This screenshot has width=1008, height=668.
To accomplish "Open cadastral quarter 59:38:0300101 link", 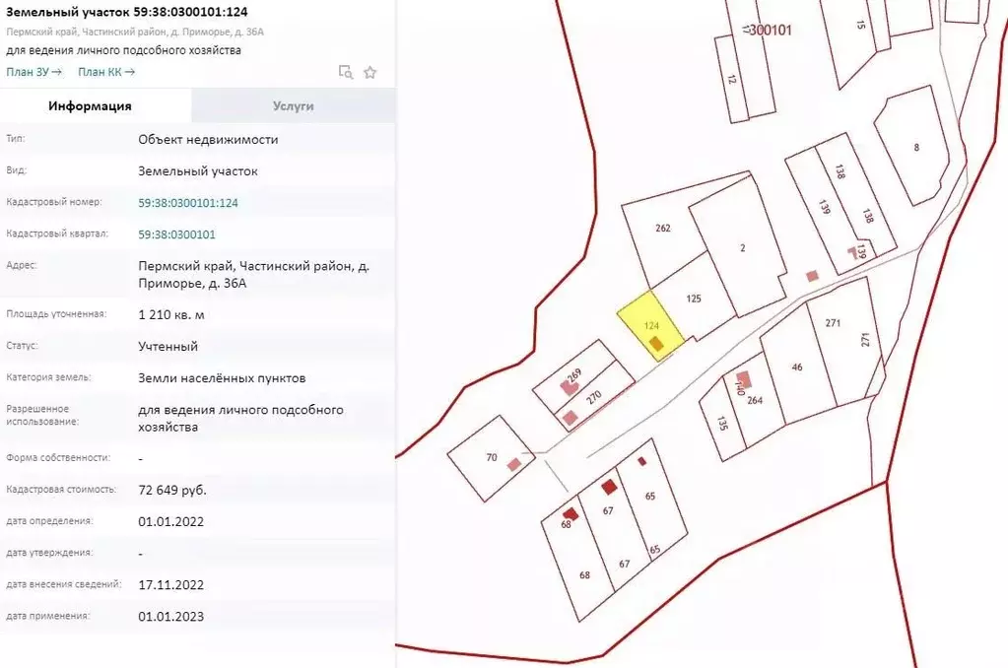I will pyautogui.click(x=176, y=234).
